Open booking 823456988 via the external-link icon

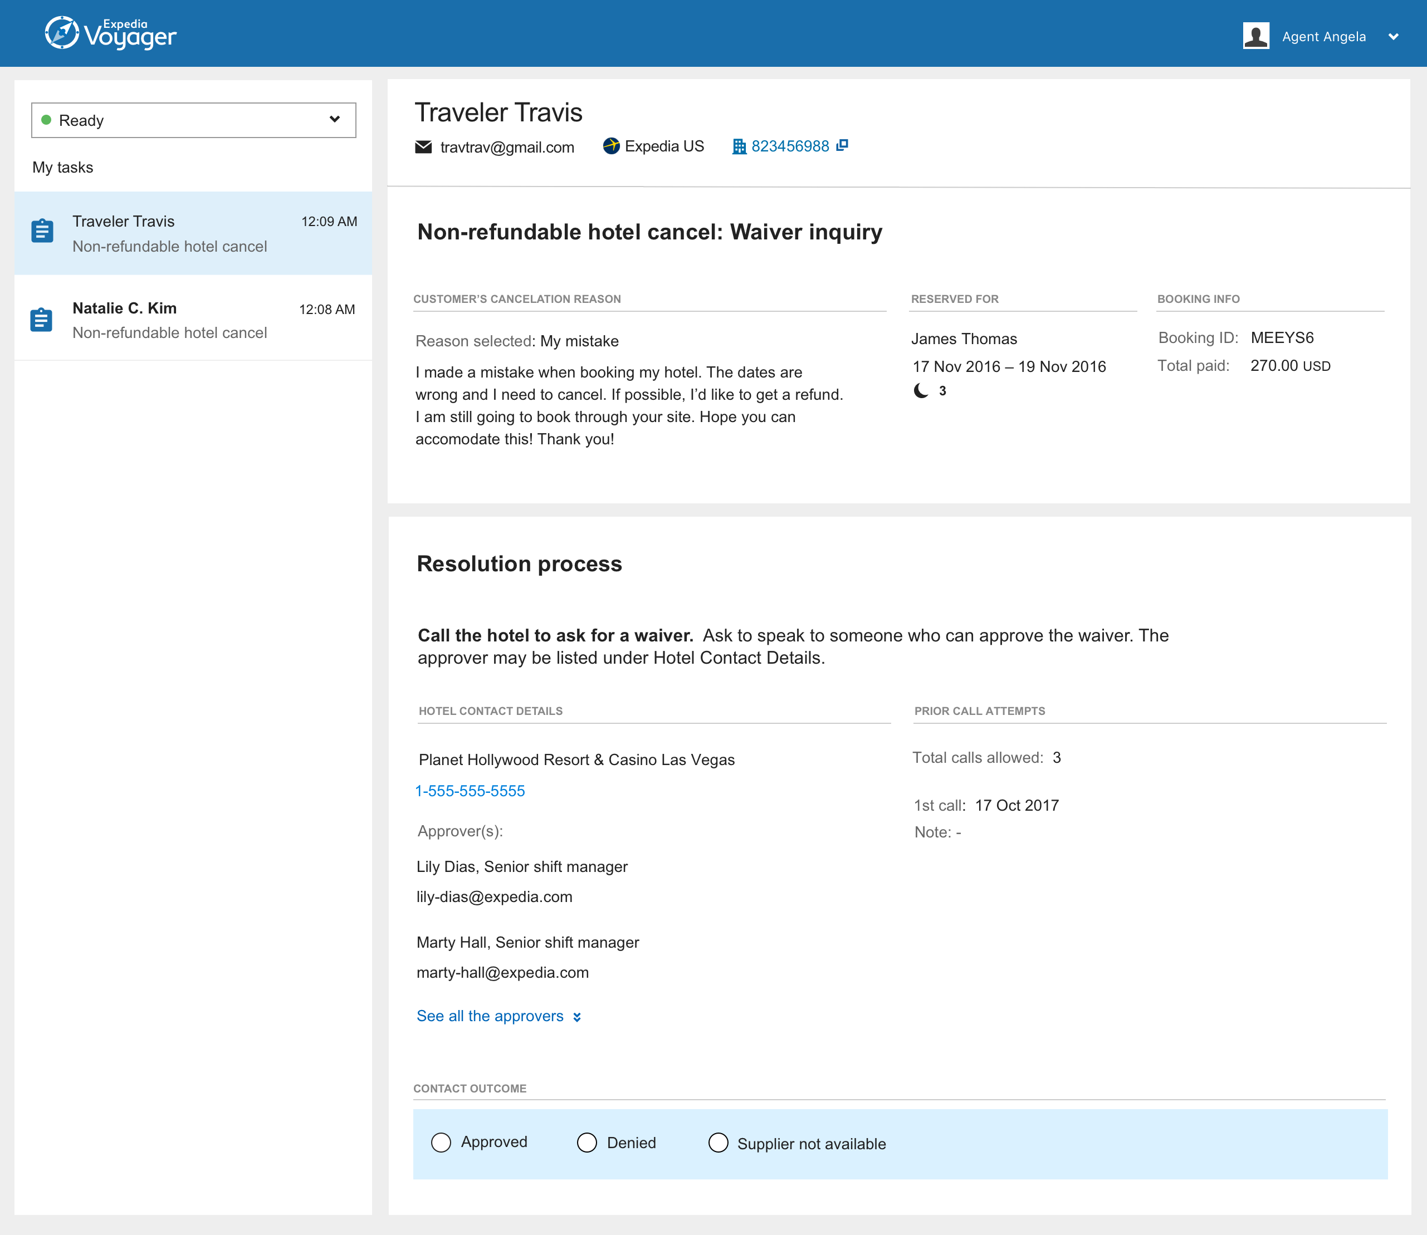pos(842,145)
